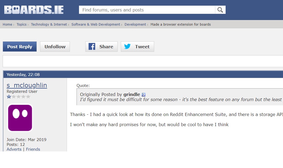Viewport: 283px width, 168px height.
Task: Click the Twitter bird icon
Action: tap(127, 46)
